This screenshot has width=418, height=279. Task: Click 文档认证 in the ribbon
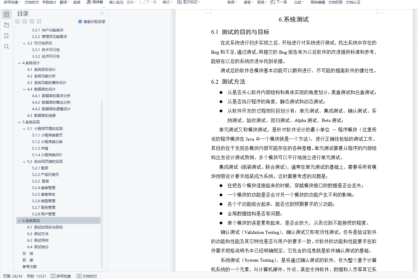pyautogui.click(x=353, y=2)
